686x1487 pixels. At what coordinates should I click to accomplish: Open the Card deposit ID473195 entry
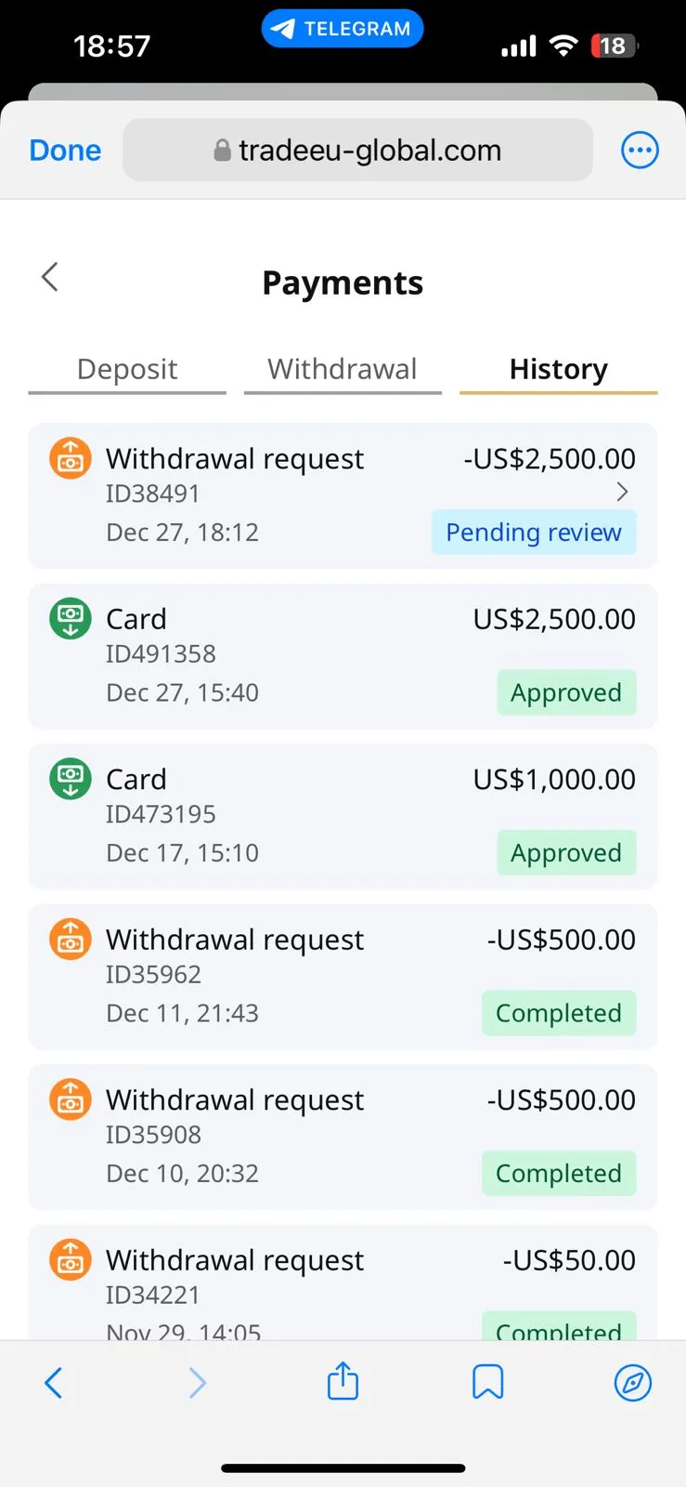coord(343,816)
